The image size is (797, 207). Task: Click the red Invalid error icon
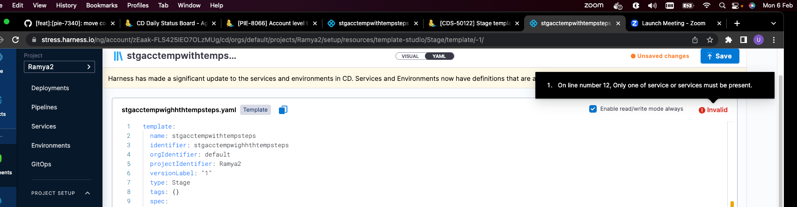click(x=702, y=110)
